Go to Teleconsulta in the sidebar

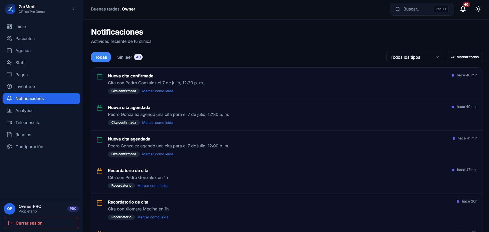click(41, 123)
